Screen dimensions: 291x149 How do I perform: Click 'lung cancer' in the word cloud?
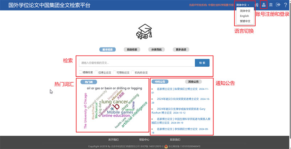point(115,102)
